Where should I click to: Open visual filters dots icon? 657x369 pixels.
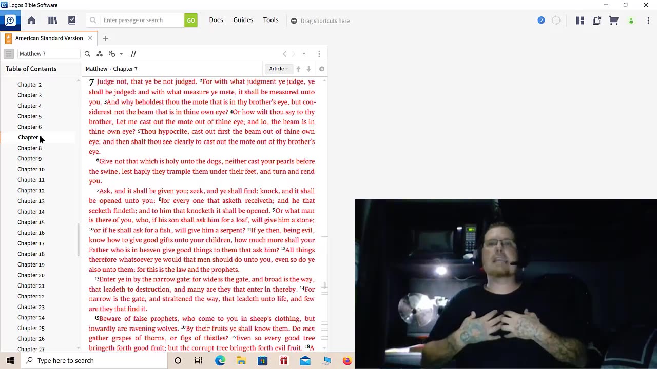tap(100, 54)
